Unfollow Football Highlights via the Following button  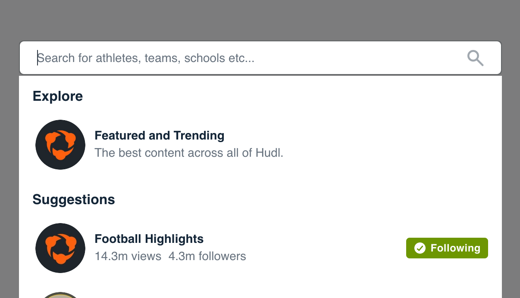point(447,248)
